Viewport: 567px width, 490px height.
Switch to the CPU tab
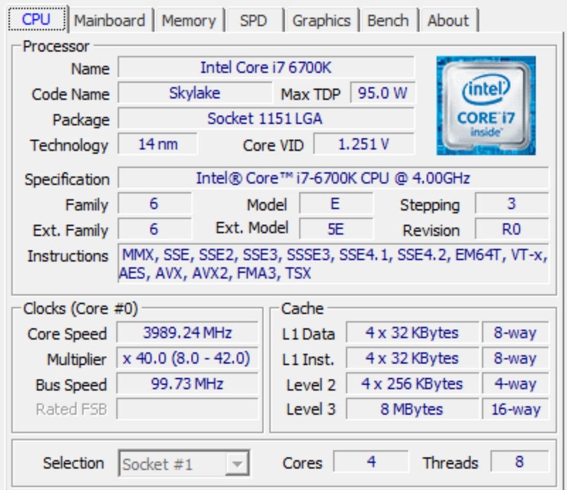36,19
